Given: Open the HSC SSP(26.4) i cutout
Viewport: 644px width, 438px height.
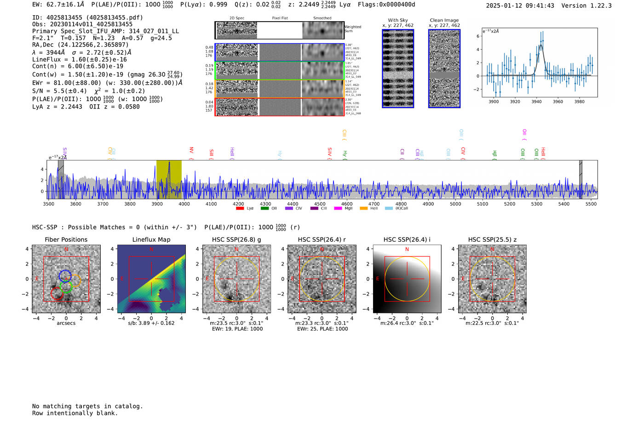Looking at the screenshot, I should click(407, 279).
